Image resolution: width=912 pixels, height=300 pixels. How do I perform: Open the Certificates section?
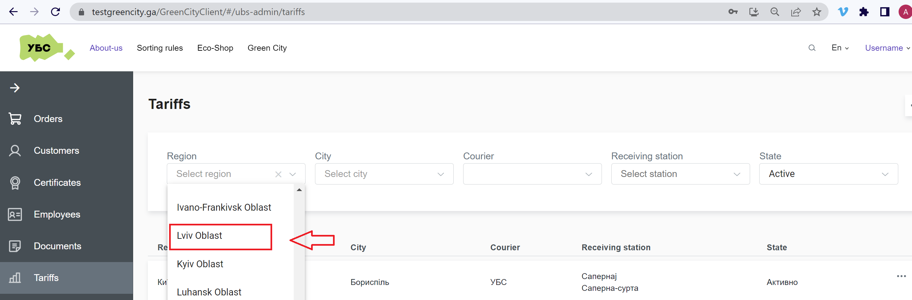(57, 183)
